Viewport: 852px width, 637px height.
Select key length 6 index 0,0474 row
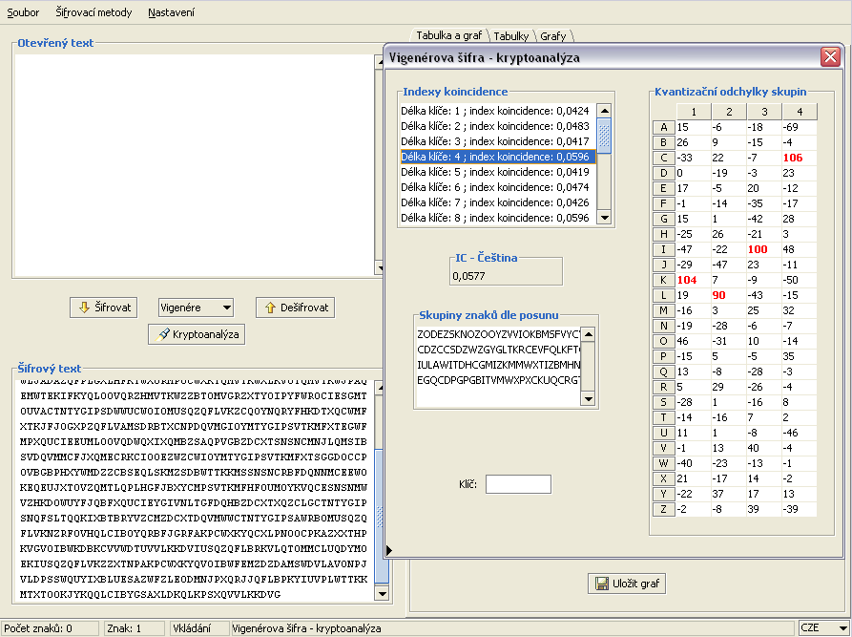(x=498, y=187)
